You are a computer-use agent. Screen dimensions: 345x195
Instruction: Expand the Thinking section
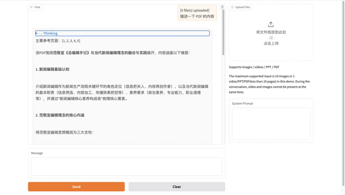(122, 33)
